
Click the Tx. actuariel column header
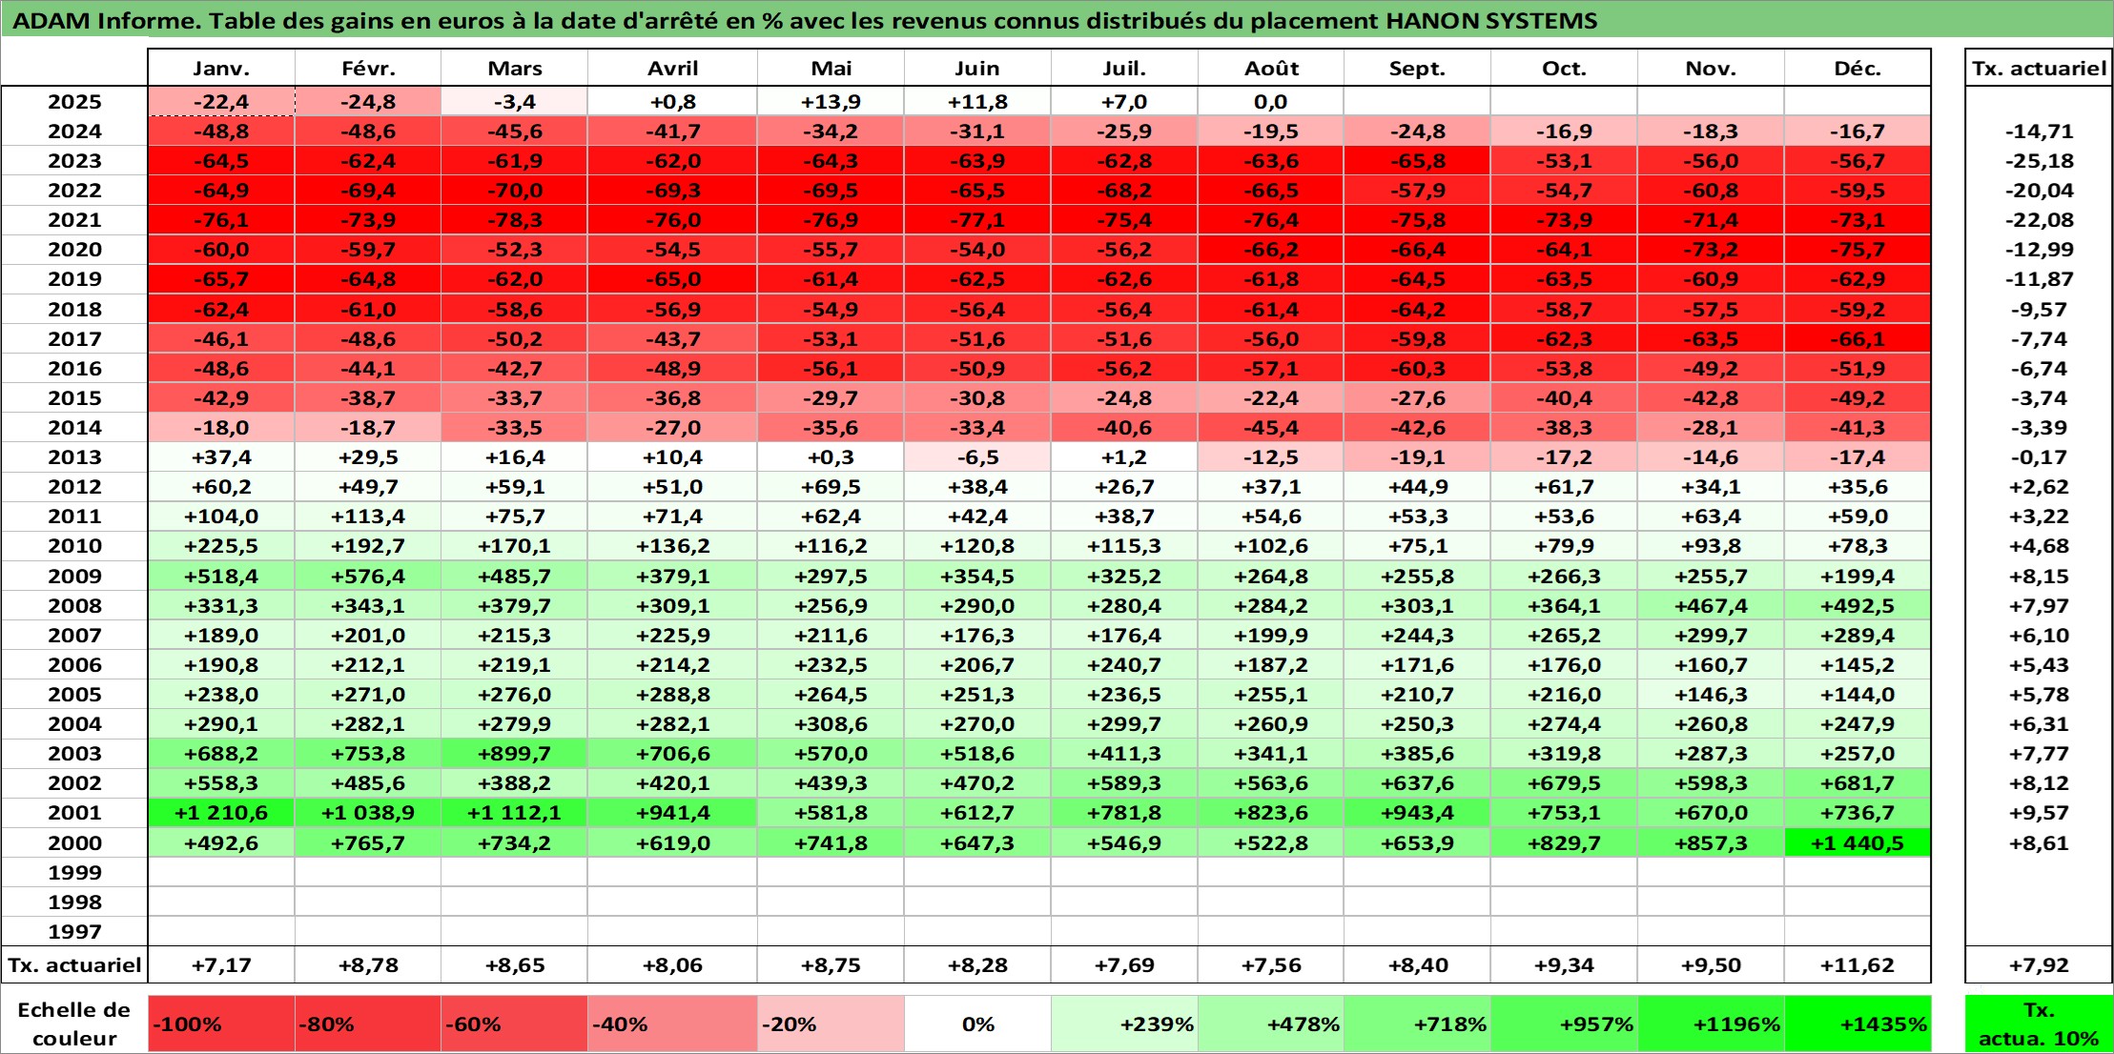point(2039,69)
